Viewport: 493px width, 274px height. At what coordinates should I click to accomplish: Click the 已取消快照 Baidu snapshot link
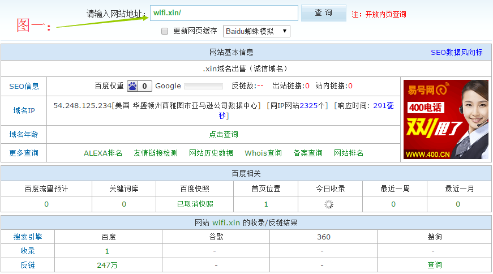195,204
